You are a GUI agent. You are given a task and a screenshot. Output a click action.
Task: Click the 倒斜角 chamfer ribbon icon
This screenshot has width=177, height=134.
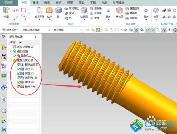coord(96,8)
